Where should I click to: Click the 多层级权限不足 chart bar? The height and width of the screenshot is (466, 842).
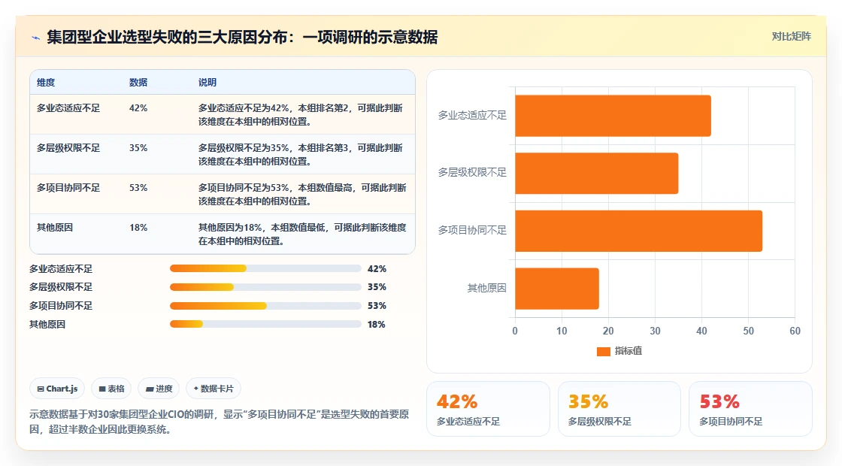coord(597,174)
